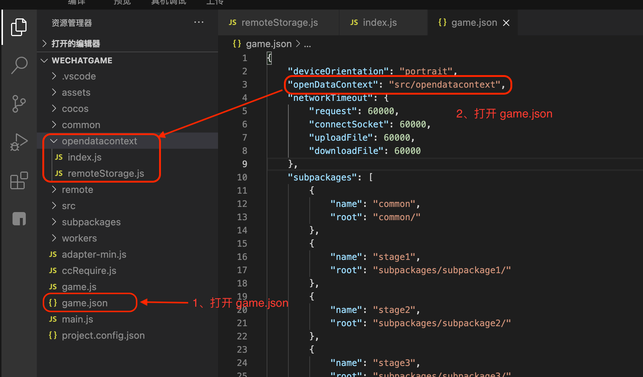643x377 pixels.
Task: Open the Source Control branch icon
Action: point(19,104)
